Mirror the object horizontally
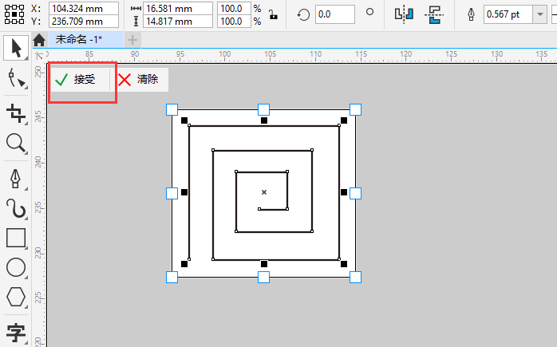 (x=404, y=14)
